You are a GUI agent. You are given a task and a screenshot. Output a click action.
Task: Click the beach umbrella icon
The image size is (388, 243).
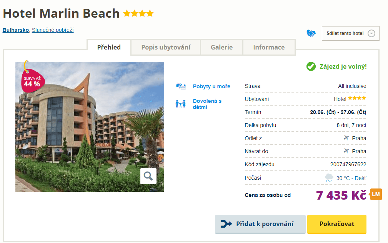point(181,86)
